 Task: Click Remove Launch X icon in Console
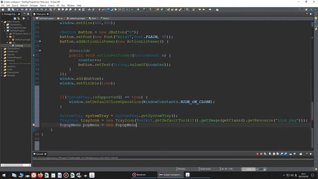click(x=261, y=154)
